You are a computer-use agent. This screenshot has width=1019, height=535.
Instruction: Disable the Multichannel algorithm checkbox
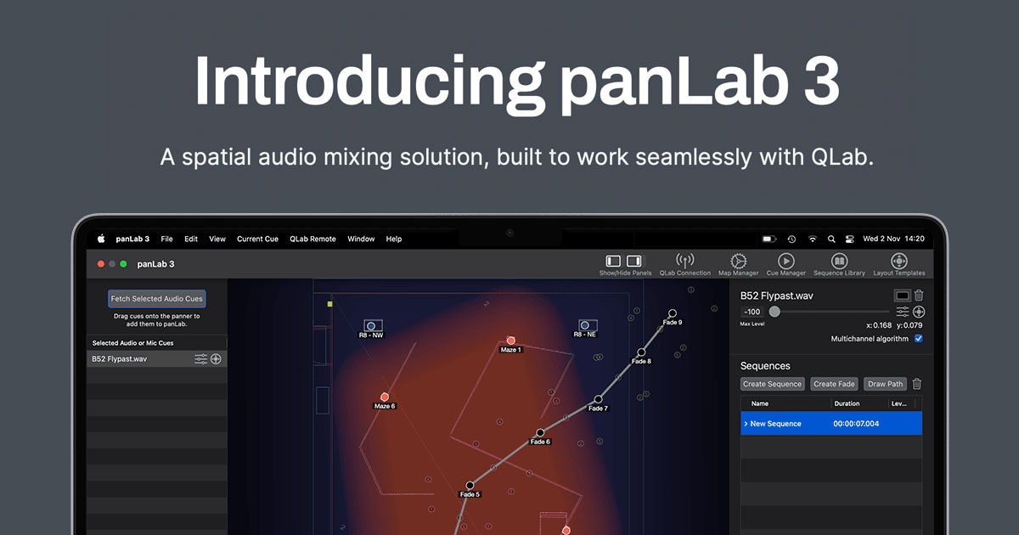tap(920, 338)
